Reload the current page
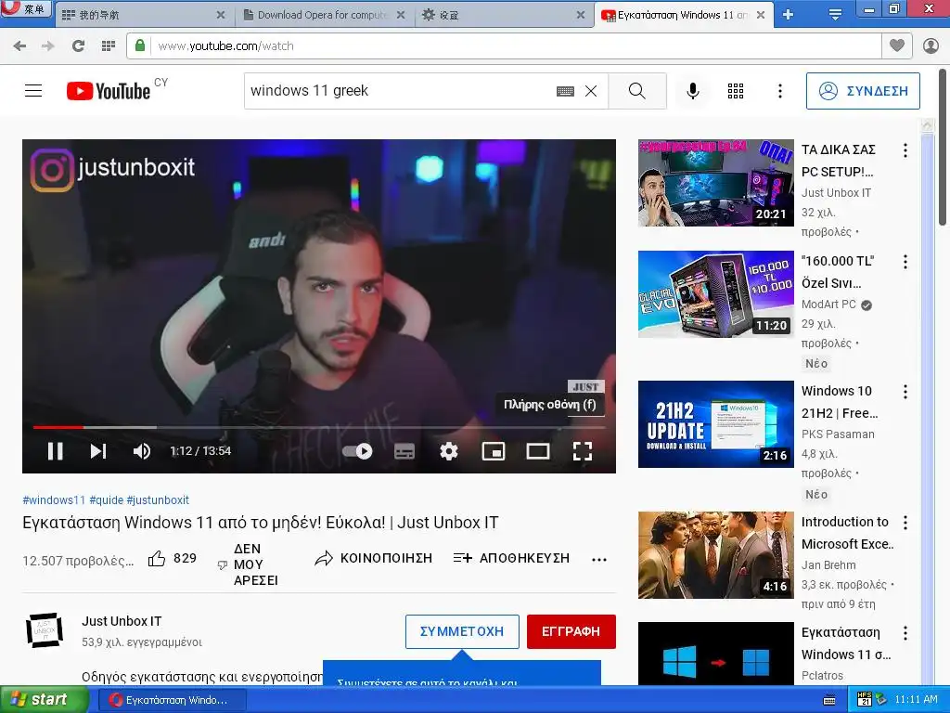 coord(78,46)
